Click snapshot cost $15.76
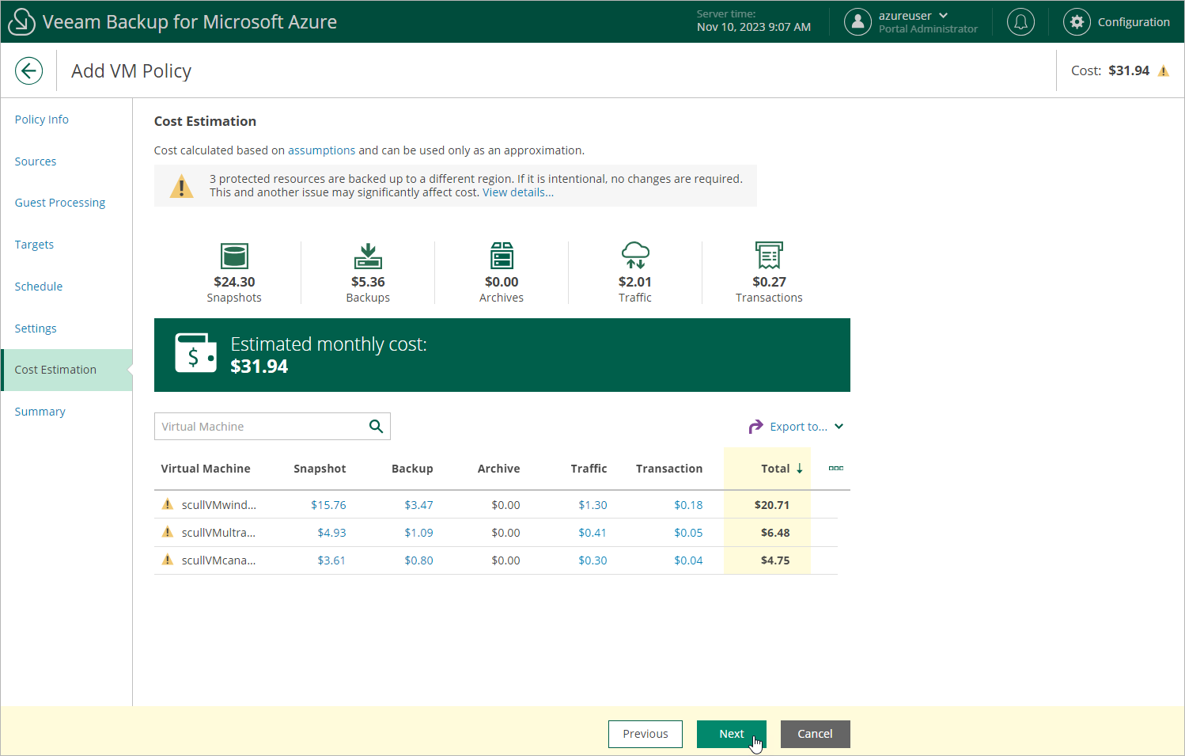 328,505
